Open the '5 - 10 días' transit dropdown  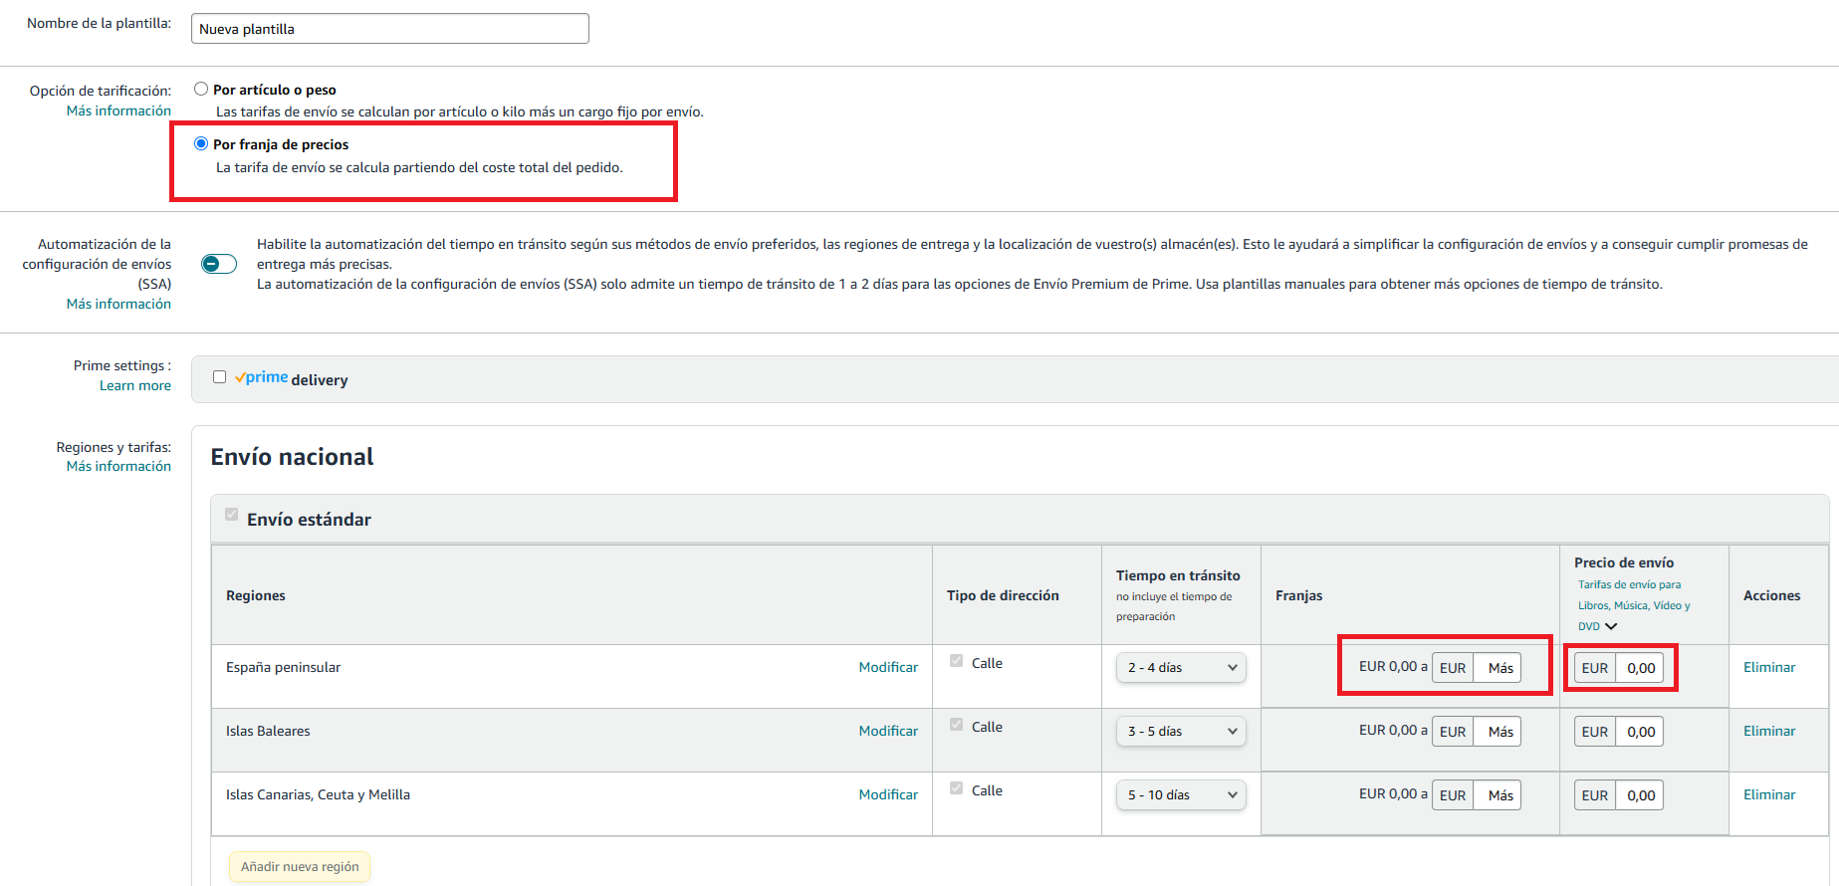1181,795
